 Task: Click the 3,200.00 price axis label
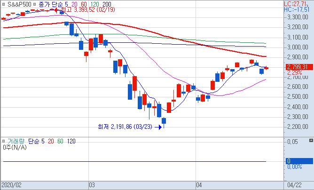click(x=298, y=27)
